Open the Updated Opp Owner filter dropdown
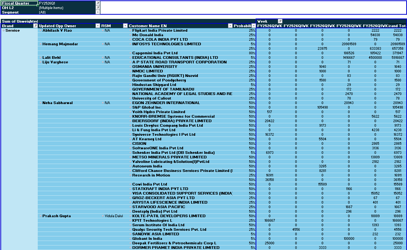407x250 pixels. tap(98, 25)
